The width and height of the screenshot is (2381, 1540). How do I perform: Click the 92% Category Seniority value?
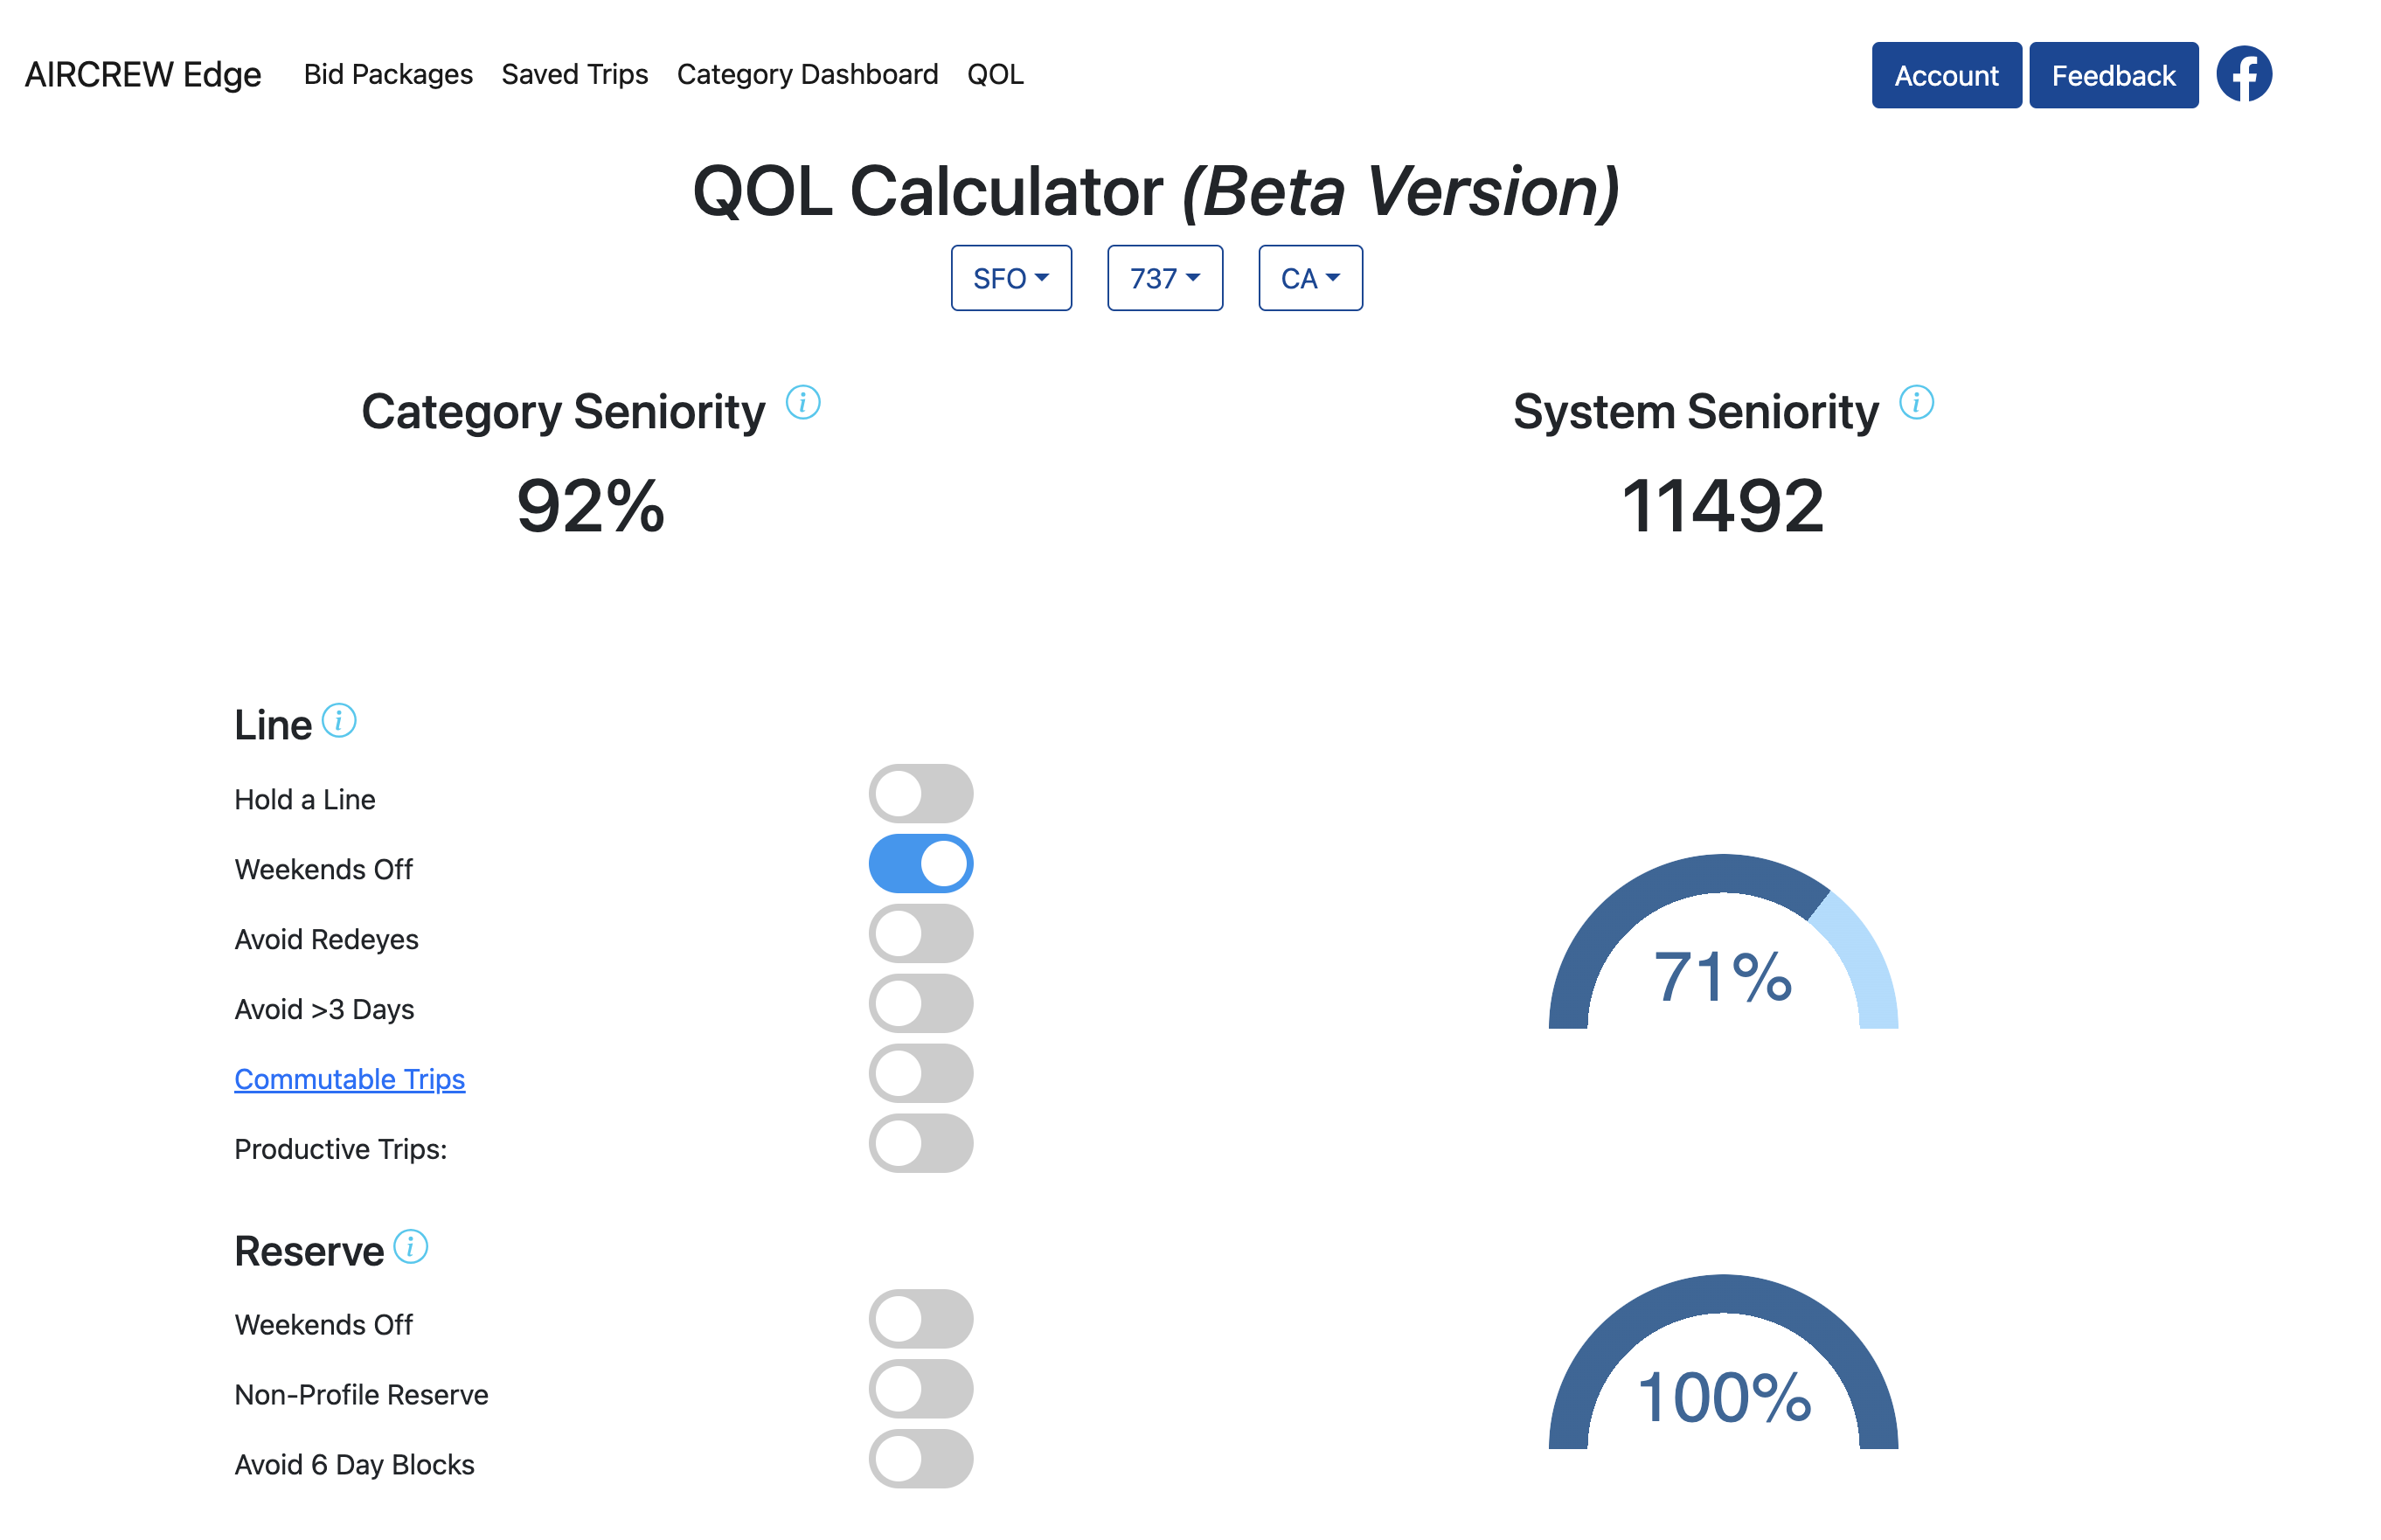click(590, 506)
